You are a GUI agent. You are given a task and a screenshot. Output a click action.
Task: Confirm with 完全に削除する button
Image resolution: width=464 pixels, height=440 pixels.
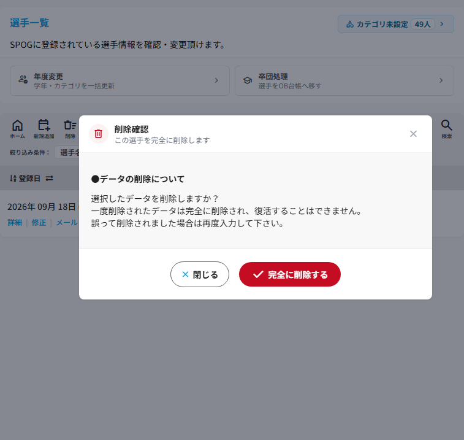pyautogui.click(x=290, y=274)
